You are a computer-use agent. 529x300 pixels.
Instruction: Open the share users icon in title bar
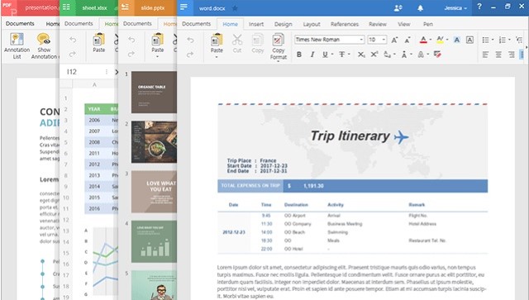click(x=398, y=7)
